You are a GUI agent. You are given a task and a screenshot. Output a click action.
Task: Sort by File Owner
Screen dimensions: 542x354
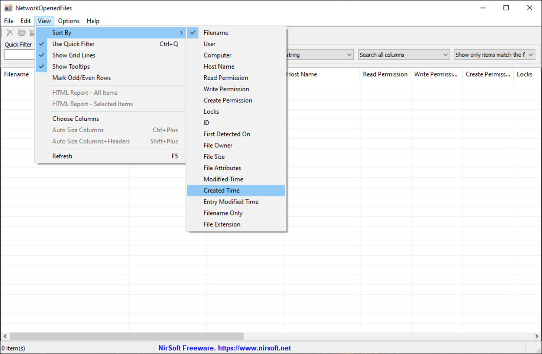(x=236, y=146)
